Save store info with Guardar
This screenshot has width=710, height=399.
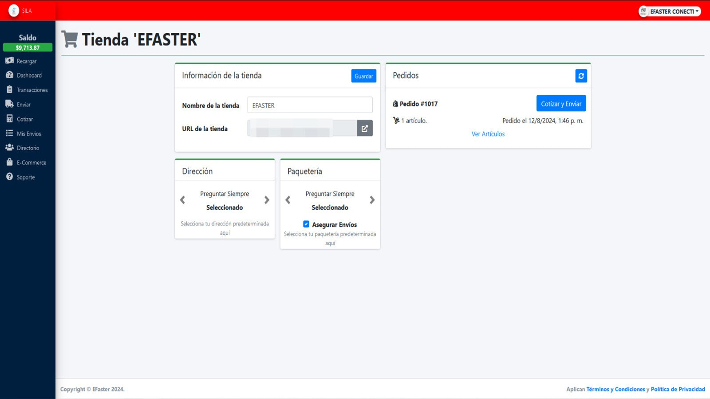point(363,76)
